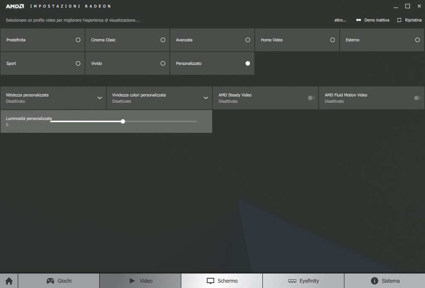
Task: Click the Ripristina button
Action: click(x=409, y=20)
